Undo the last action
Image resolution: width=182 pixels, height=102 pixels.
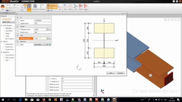16,5
